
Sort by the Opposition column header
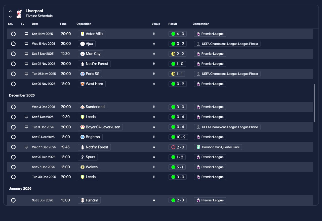(x=84, y=24)
